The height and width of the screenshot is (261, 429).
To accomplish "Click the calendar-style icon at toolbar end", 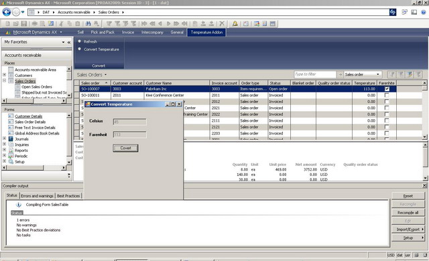I will [273, 23].
